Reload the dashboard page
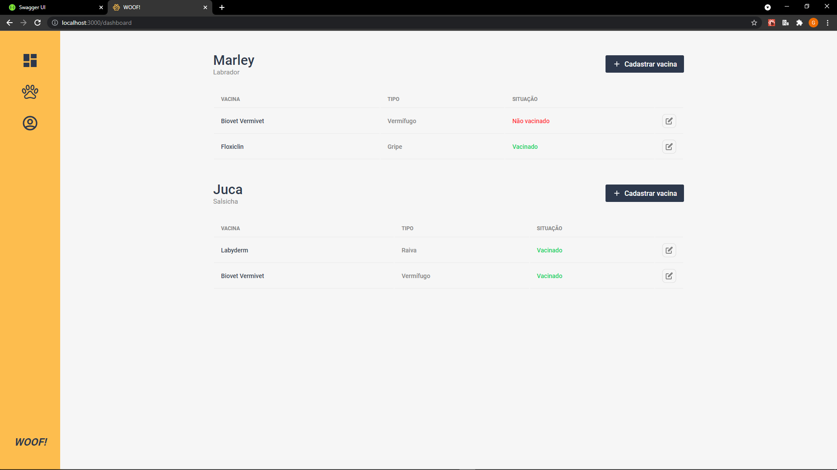Image resolution: width=837 pixels, height=470 pixels. 37,23
